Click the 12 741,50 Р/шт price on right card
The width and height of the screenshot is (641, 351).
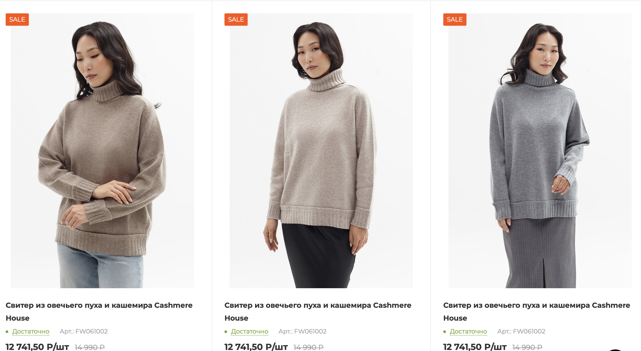(474, 347)
